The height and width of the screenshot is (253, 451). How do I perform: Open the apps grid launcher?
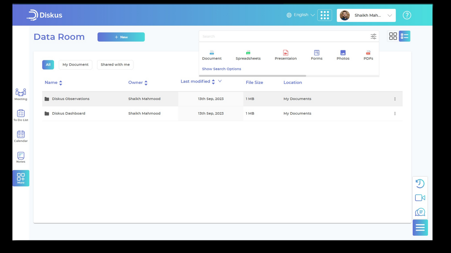coord(324,15)
